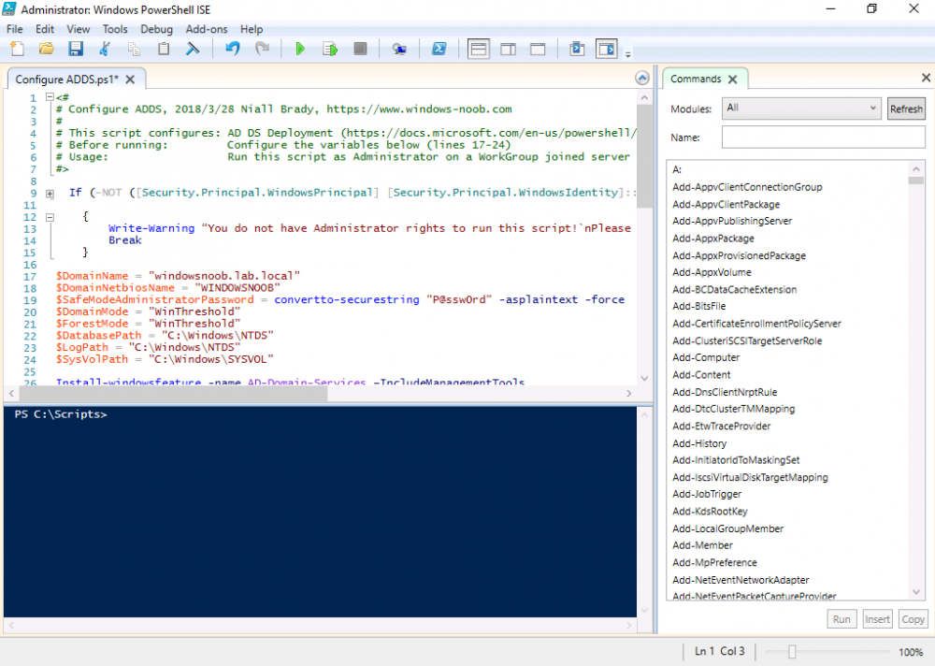Adjust the zoom slider handle
This screenshot has height=666, width=935.
tap(792, 652)
